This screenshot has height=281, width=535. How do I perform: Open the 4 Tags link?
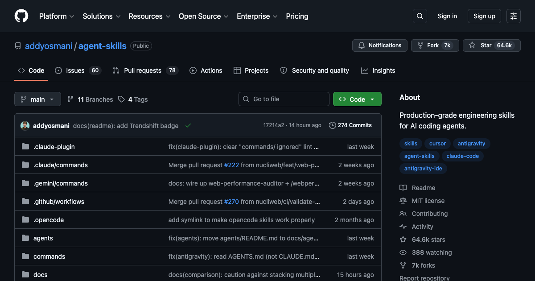(133, 99)
